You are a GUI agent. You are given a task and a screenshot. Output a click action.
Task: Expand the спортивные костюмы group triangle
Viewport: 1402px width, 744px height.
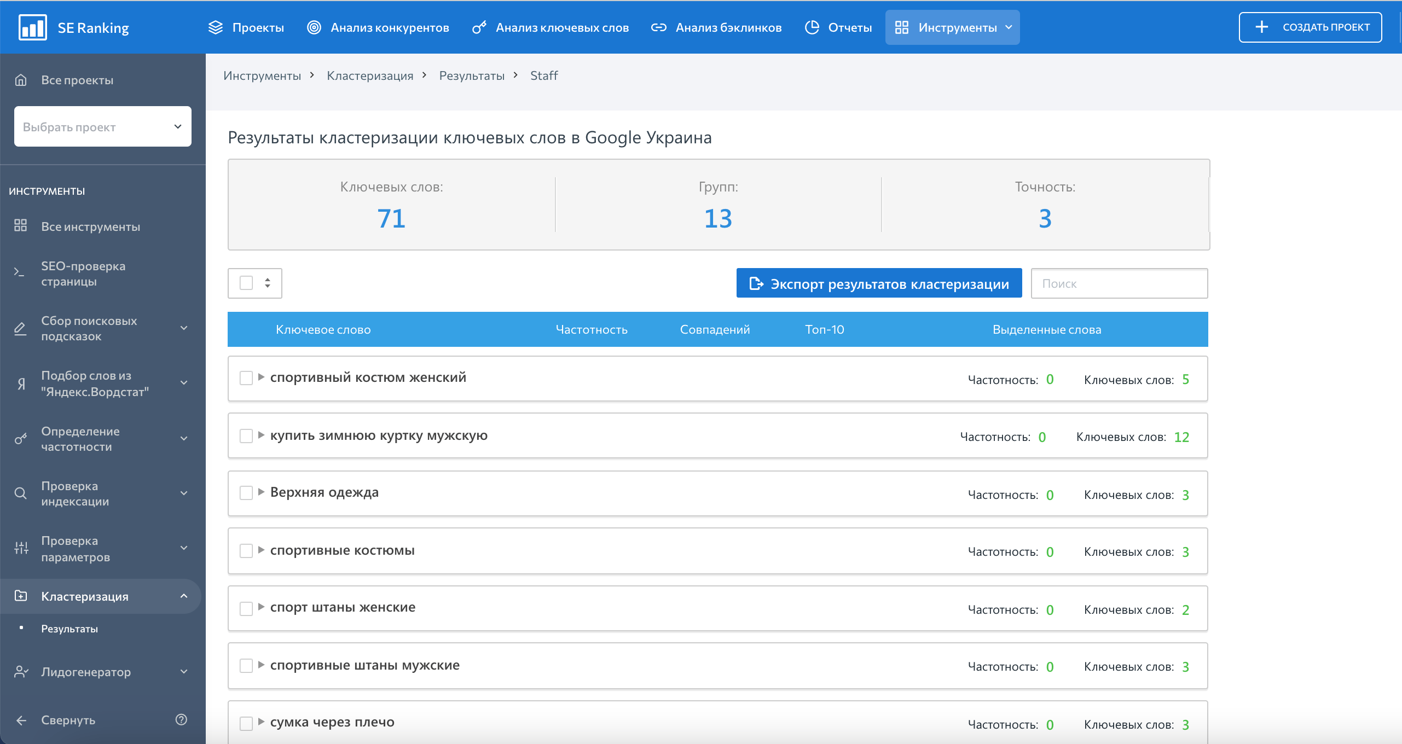pos(261,550)
